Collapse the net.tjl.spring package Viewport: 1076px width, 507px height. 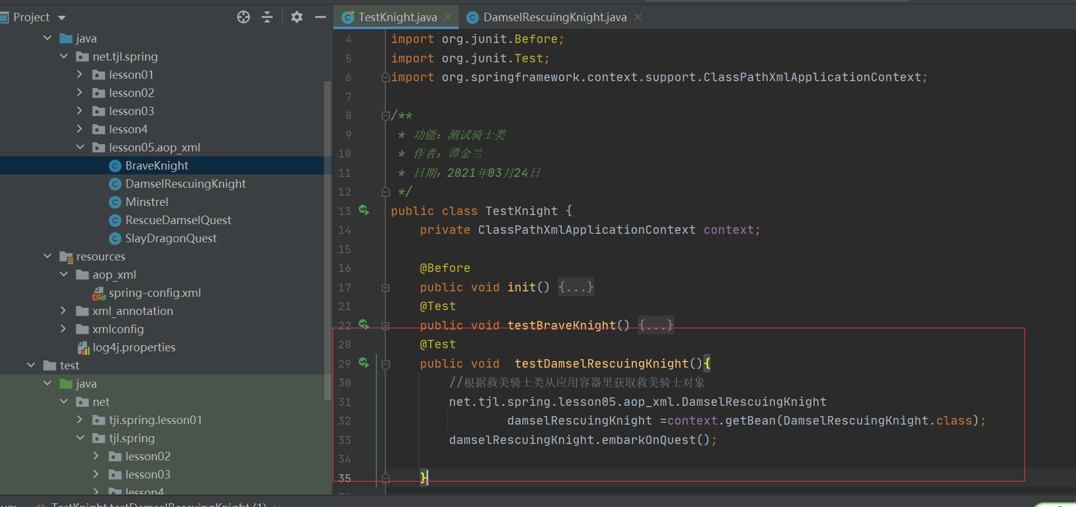(x=64, y=56)
